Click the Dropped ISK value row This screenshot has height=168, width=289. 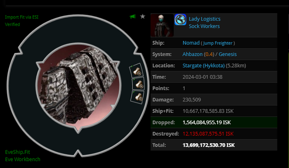click(x=214, y=122)
